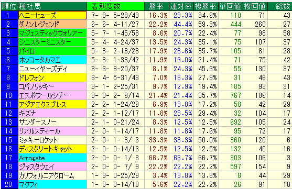Image resolution: width=292 pixels, height=189 pixels.
Task: Select the sire リアルスティール
Action: [x=52, y=131]
